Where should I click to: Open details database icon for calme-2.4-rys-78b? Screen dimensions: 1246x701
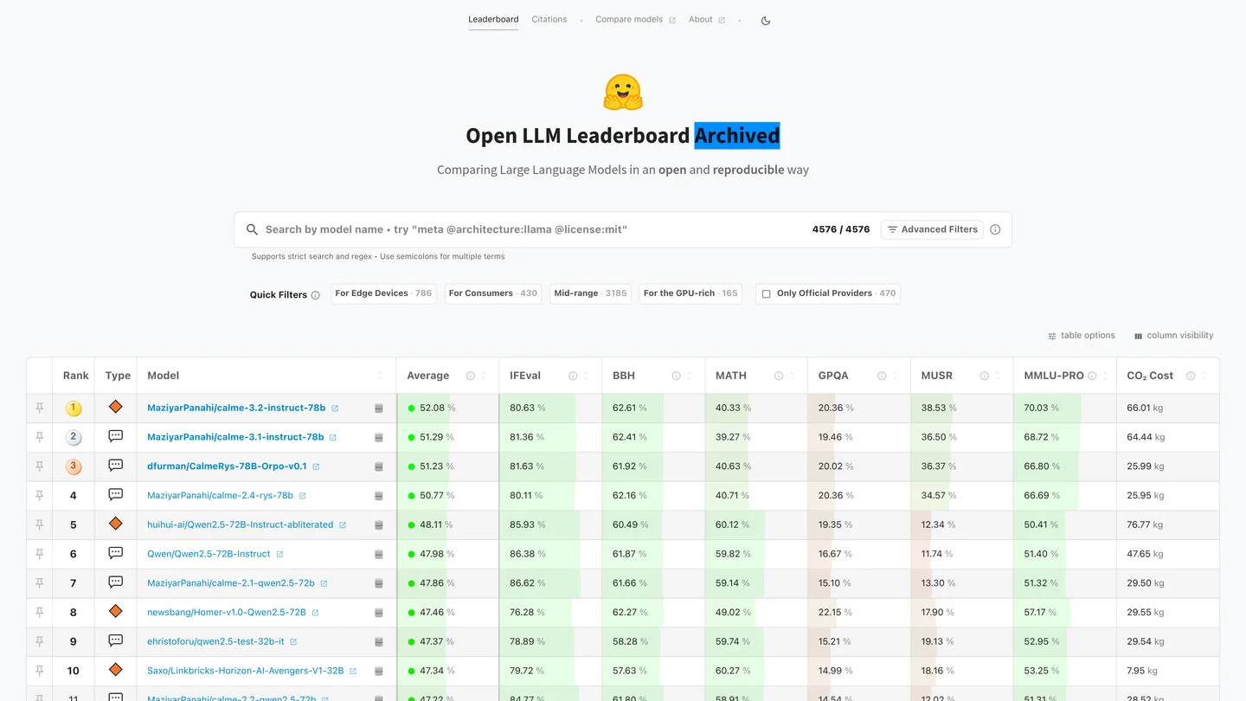point(378,496)
